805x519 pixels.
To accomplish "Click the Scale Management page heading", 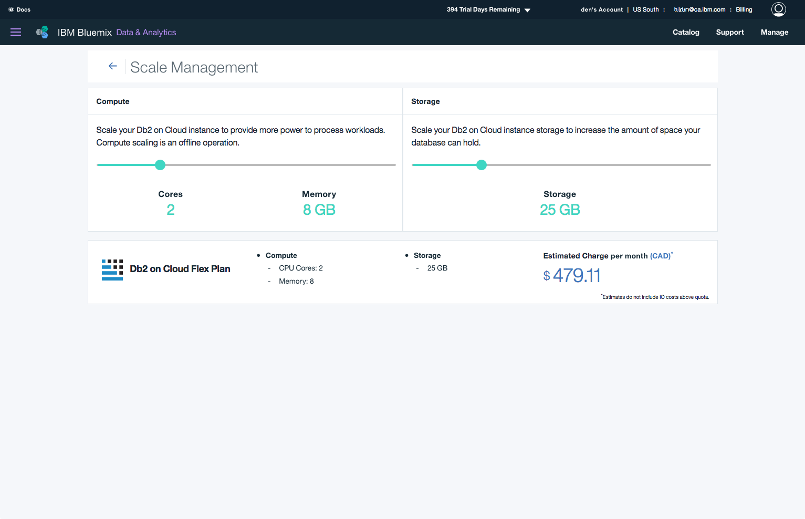I will click(x=194, y=67).
